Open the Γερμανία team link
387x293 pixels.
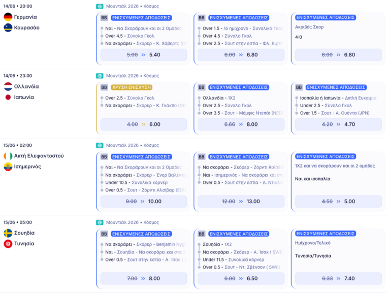(25, 17)
